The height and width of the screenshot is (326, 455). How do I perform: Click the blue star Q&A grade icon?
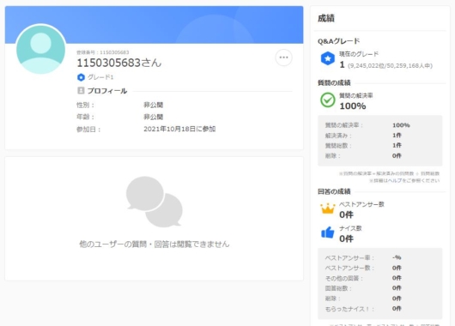click(x=328, y=58)
